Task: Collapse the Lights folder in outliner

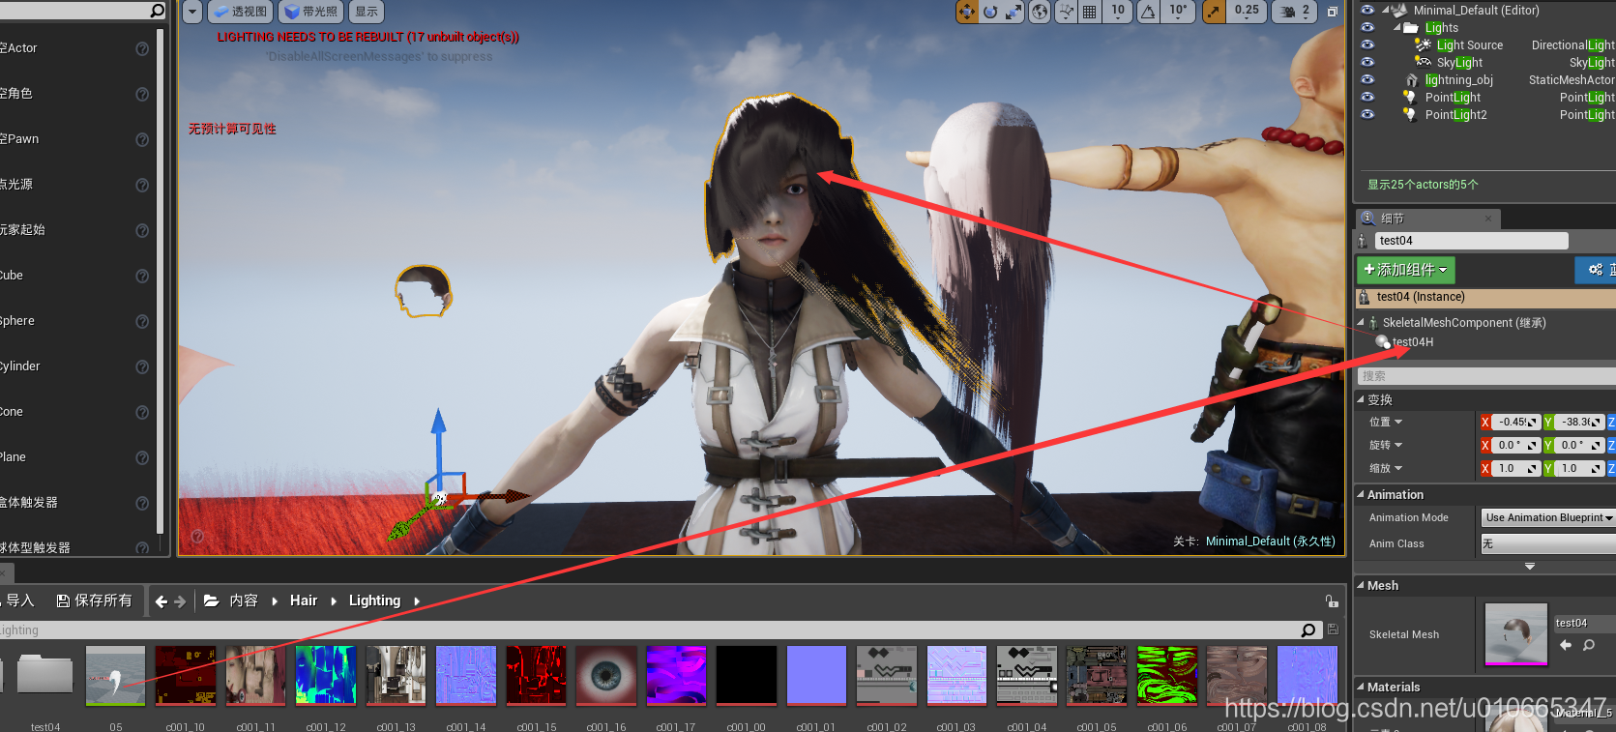Action: 1397,28
